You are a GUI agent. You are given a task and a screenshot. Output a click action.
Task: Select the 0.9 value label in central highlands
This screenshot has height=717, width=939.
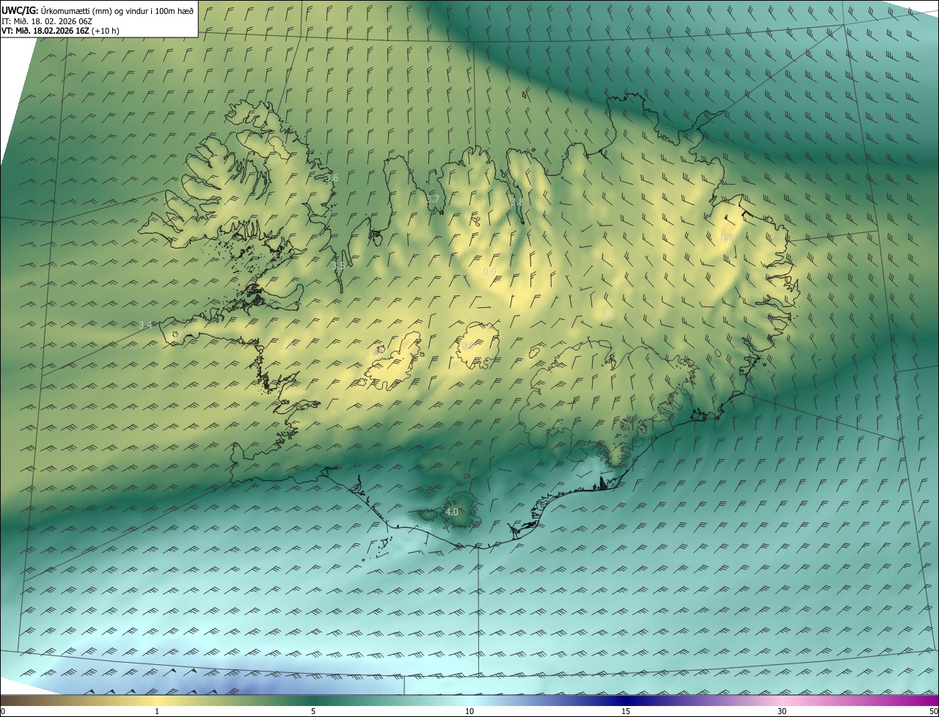tap(489, 272)
